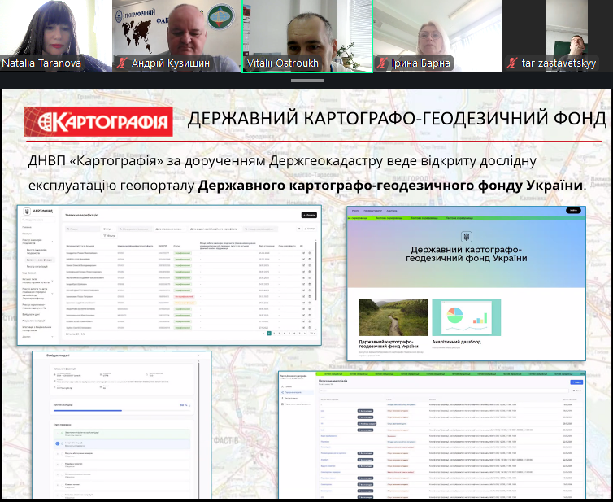Click the blue Додати button in Передача матеріалів
Image resolution: width=613 pixels, height=502 pixels.
pos(576,382)
